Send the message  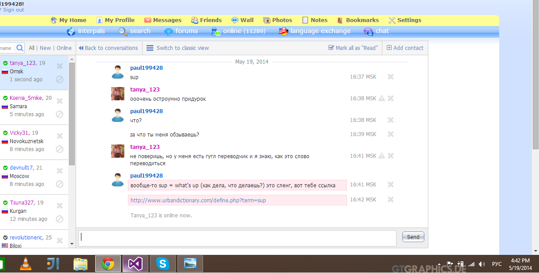coord(413,237)
